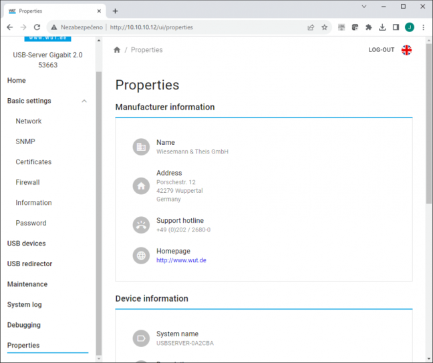Click the main page scrollbar thumb

pos(428,123)
